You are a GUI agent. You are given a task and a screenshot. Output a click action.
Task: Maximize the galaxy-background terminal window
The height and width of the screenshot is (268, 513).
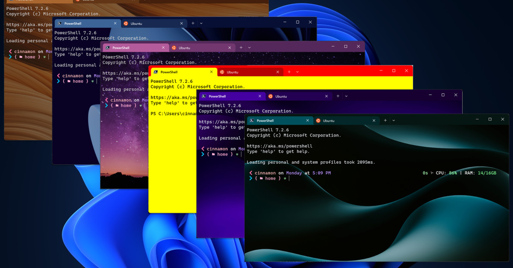click(x=345, y=46)
